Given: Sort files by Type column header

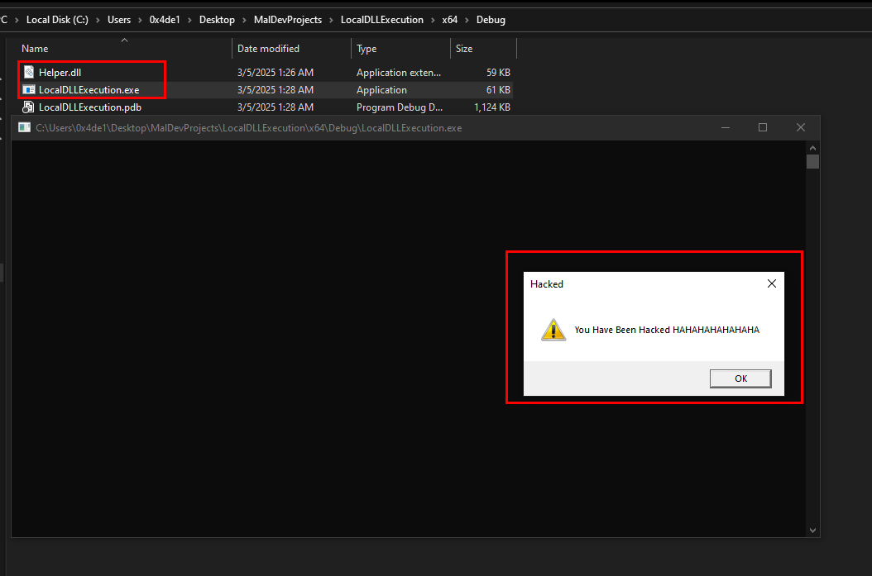Looking at the screenshot, I should [367, 49].
